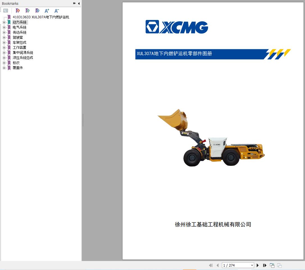Open the bookmarks options menu icon
Viewport: 305px width, 270px height.
coord(6,11)
